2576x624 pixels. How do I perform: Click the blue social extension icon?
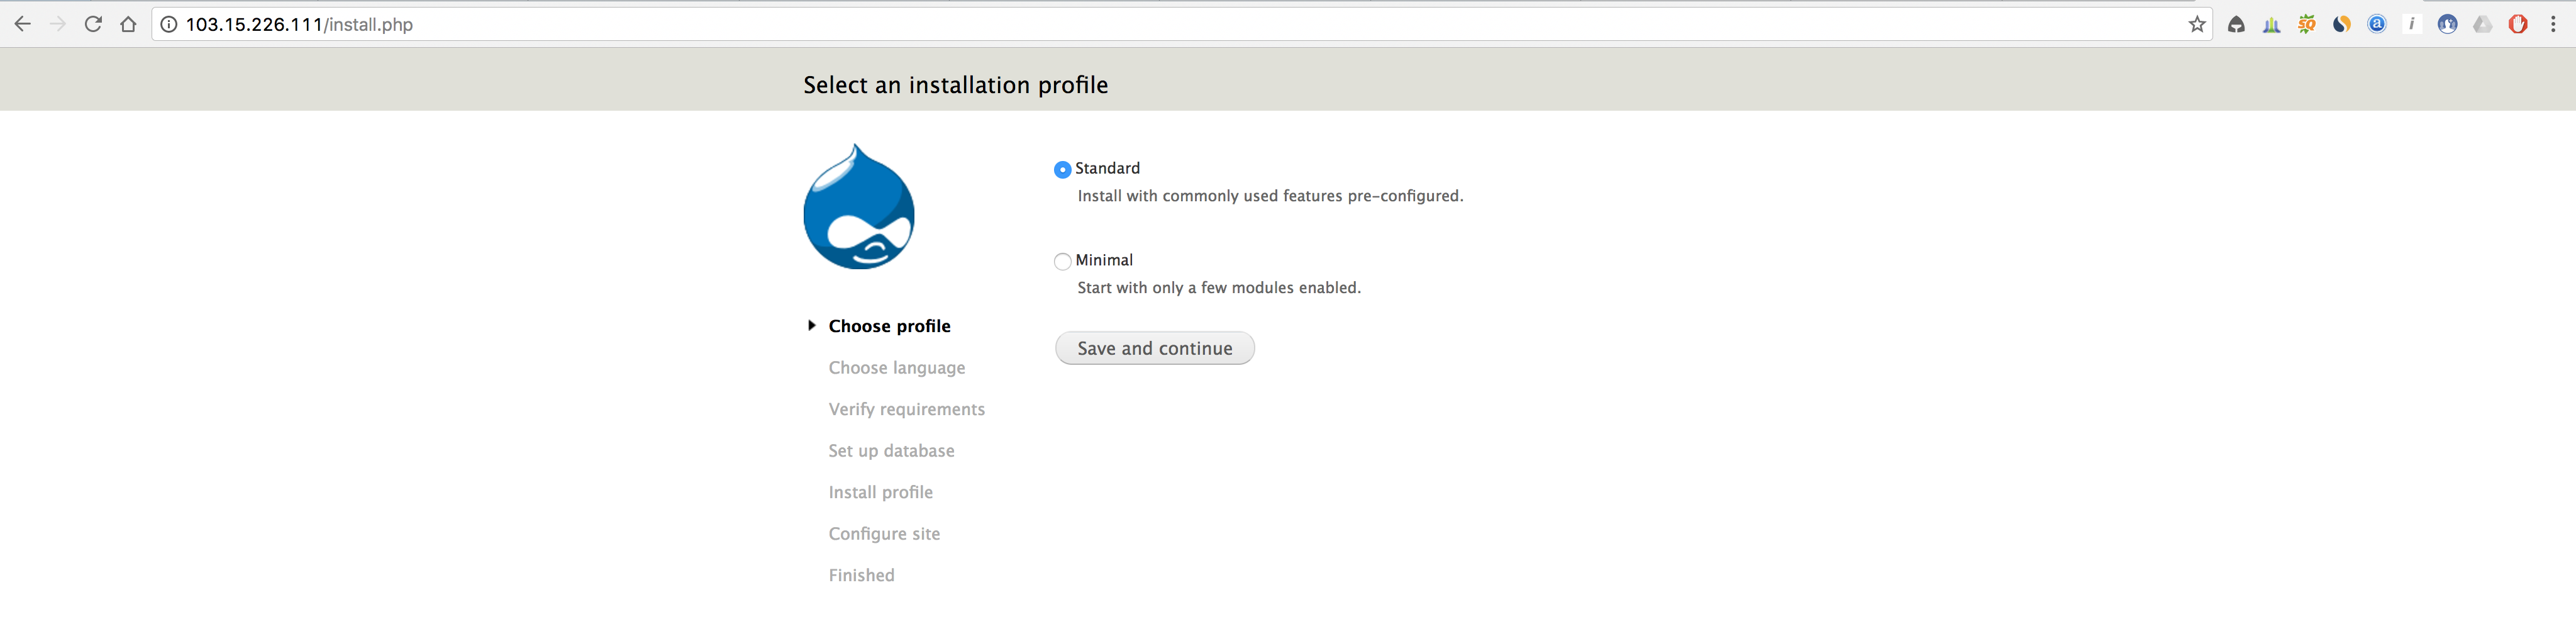point(2448,24)
